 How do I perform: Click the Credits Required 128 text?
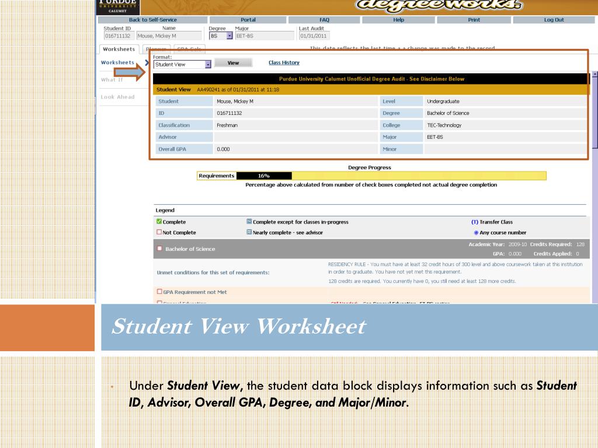[x=557, y=244]
